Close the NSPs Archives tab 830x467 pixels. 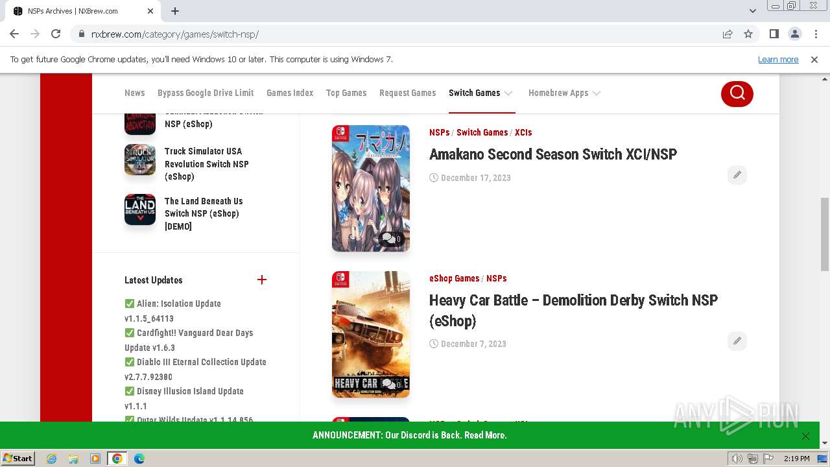pyautogui.click(x=150, y=11)
